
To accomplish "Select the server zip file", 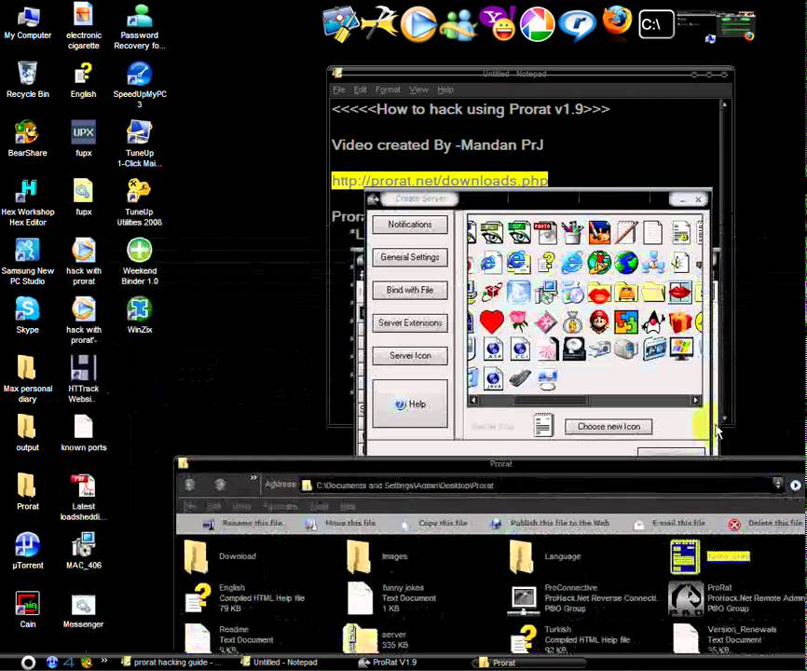I will 376,638.
